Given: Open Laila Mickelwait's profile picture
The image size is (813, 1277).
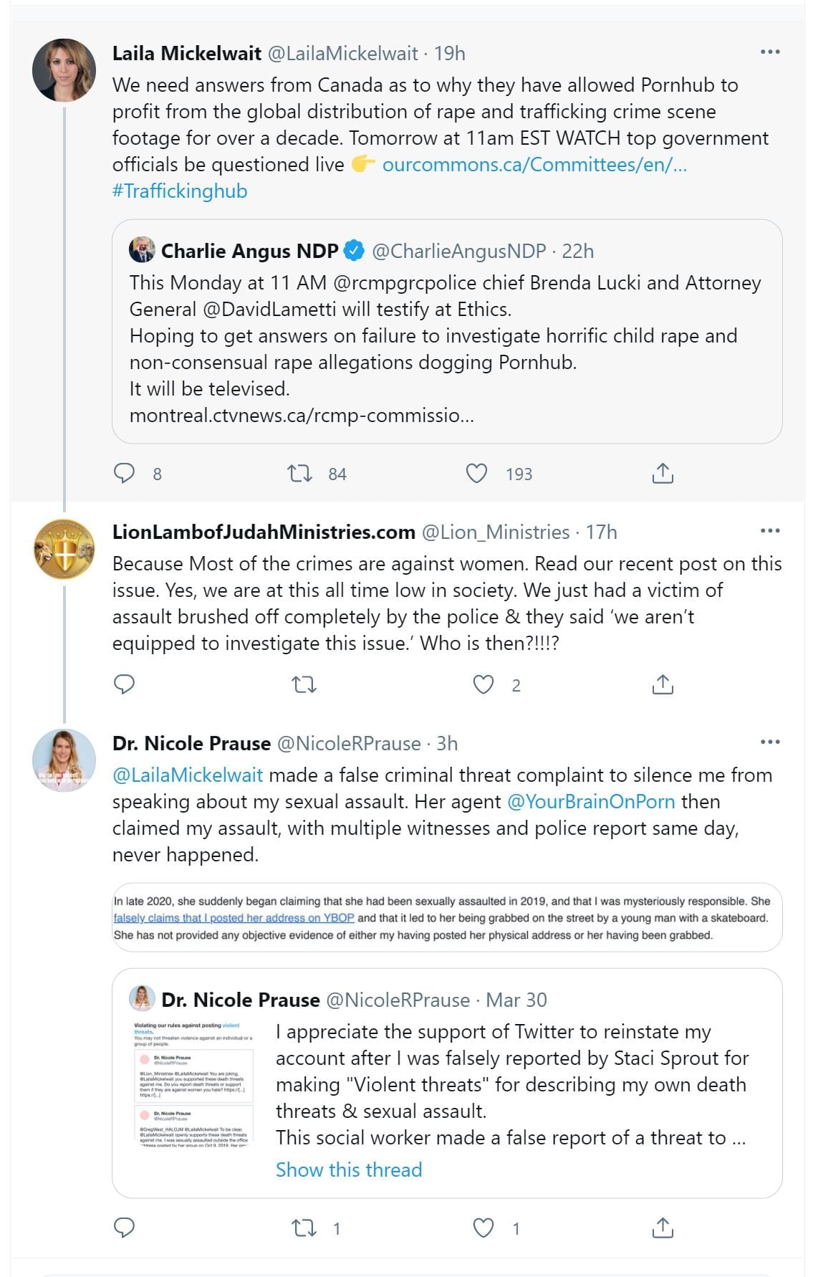Looking at the screenshot, I should 64,70.
